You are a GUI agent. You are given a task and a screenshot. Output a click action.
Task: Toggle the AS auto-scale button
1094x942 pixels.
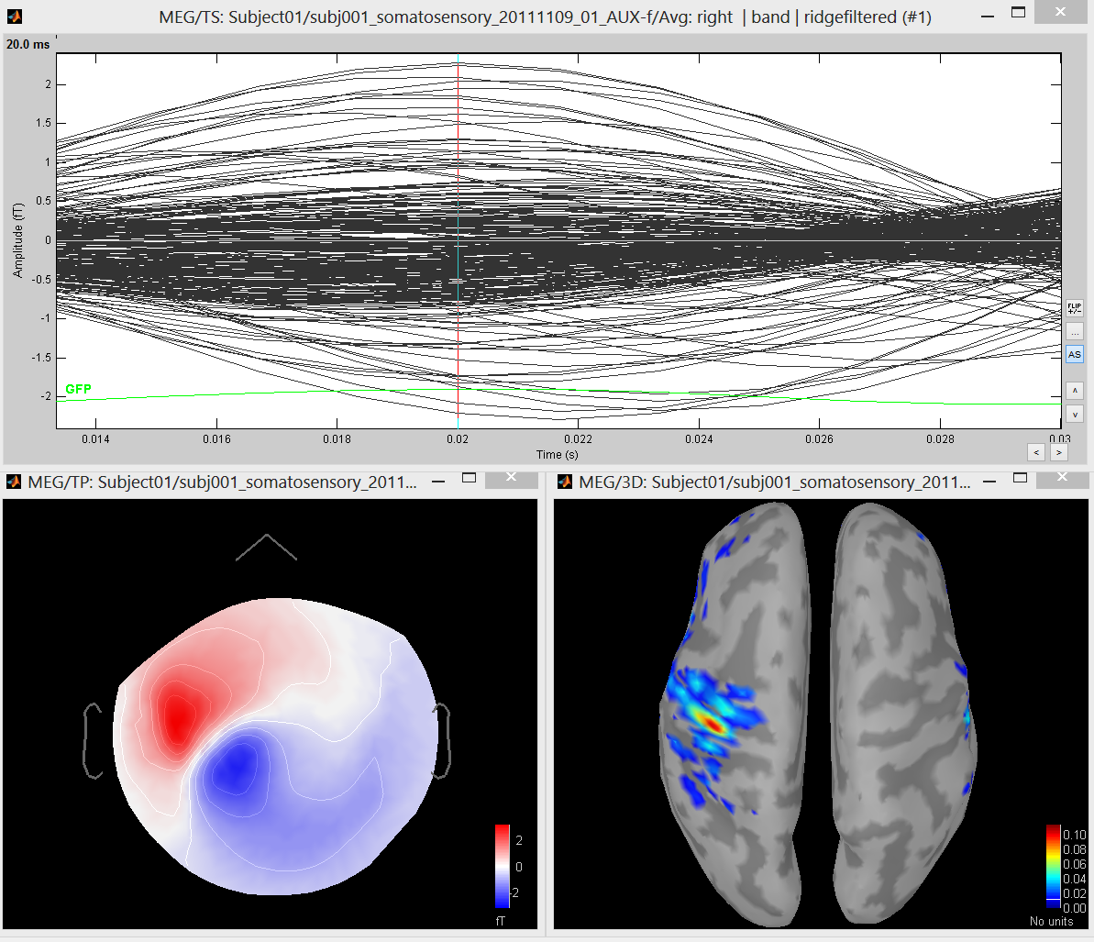[1074, 354]
